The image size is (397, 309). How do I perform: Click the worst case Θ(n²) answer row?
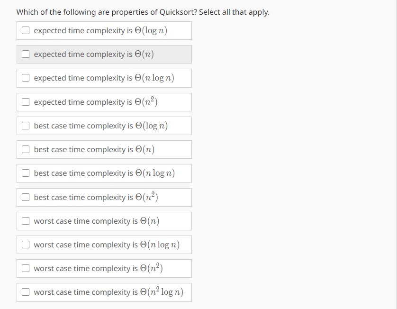coord(104,268)
